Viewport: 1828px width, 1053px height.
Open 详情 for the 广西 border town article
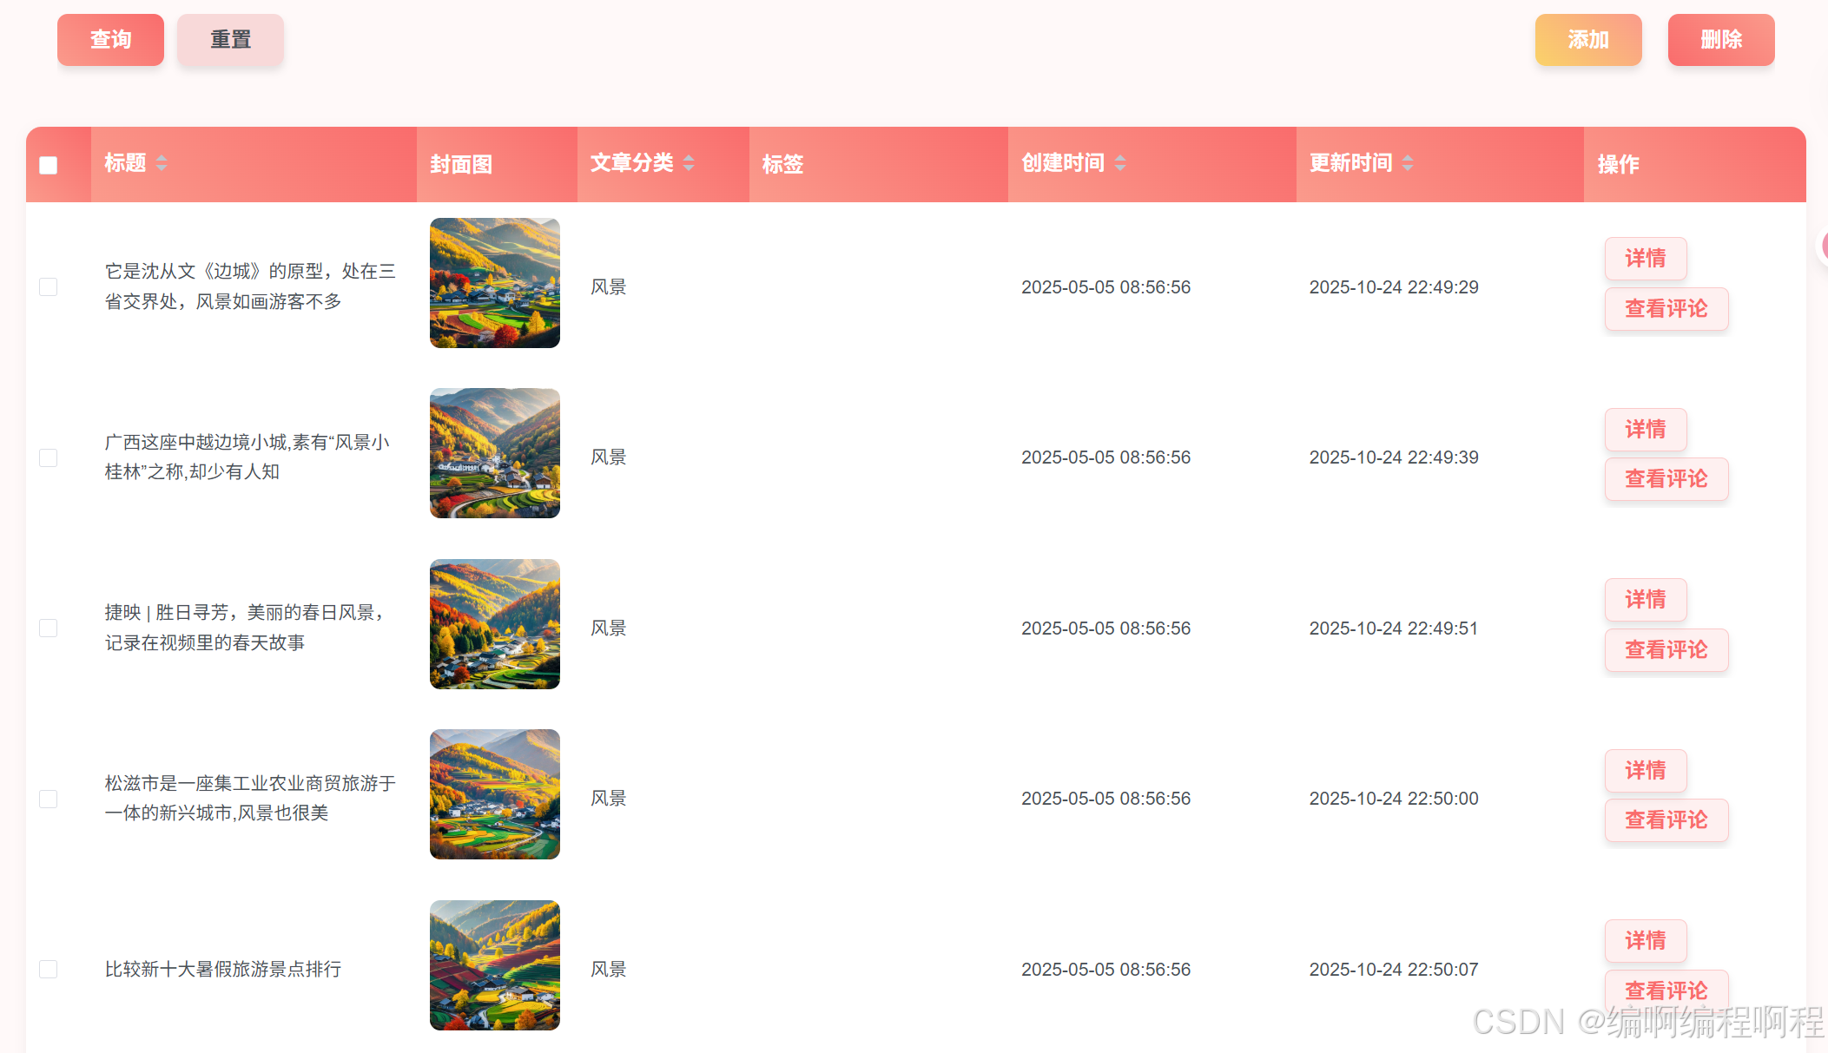coord(1645,429)
